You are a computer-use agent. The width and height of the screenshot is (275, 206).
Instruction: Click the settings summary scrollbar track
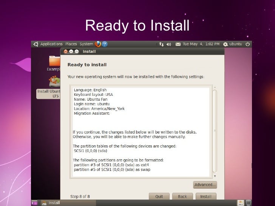point(215,131)
